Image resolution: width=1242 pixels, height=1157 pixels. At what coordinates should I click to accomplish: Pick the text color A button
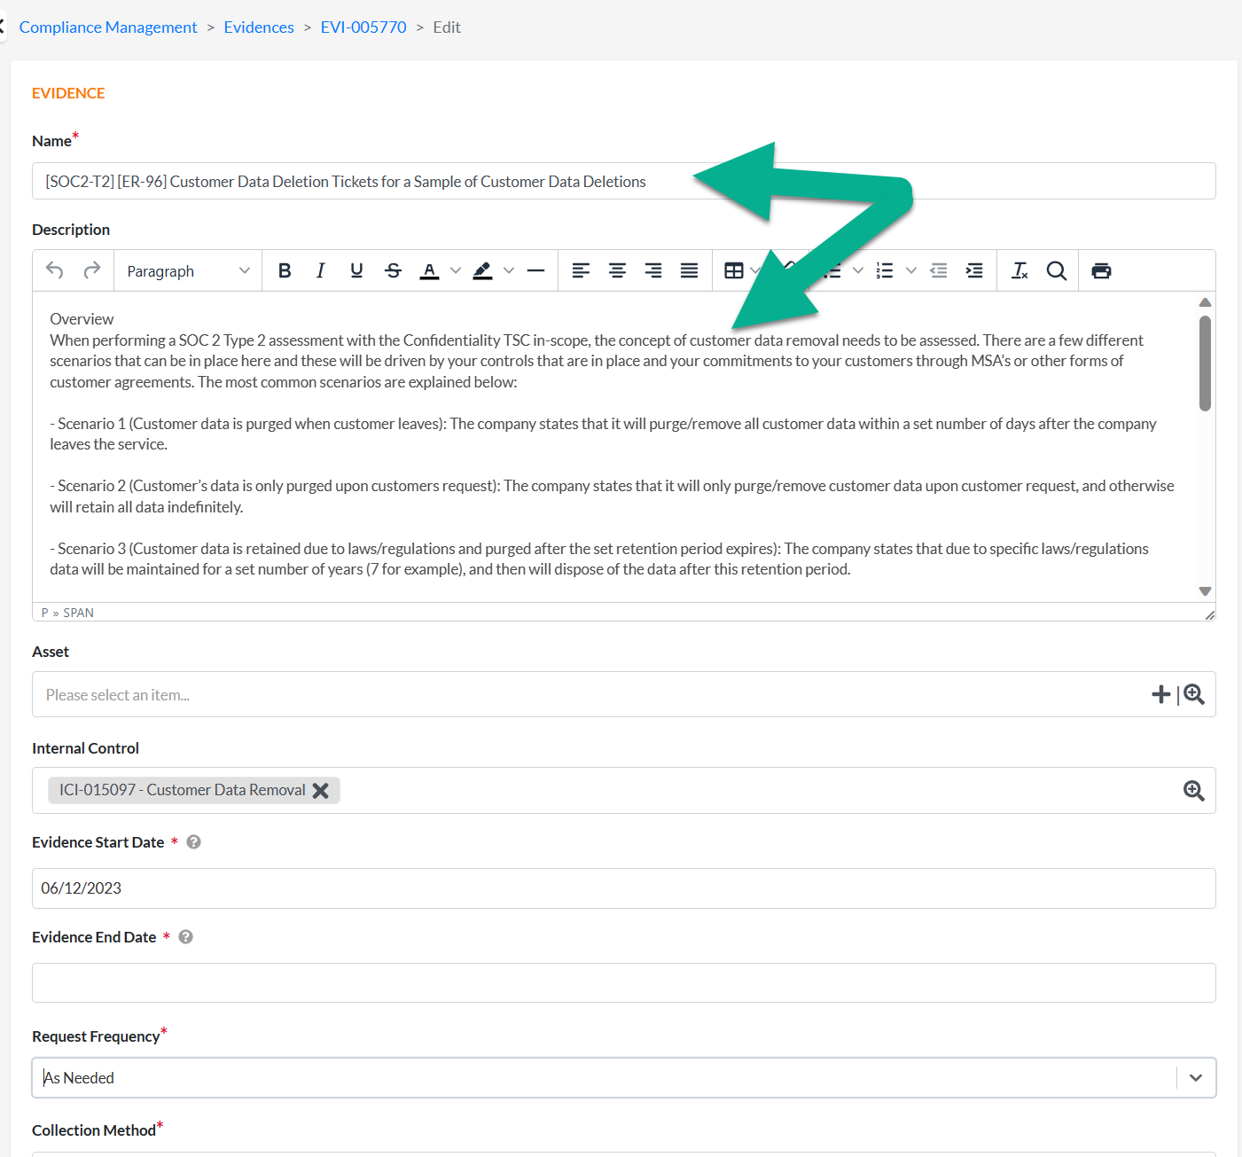pyautogui.click(x=429, y=270)
